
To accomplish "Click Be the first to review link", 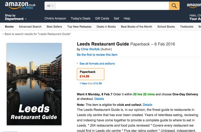I will tap(97, 55).
